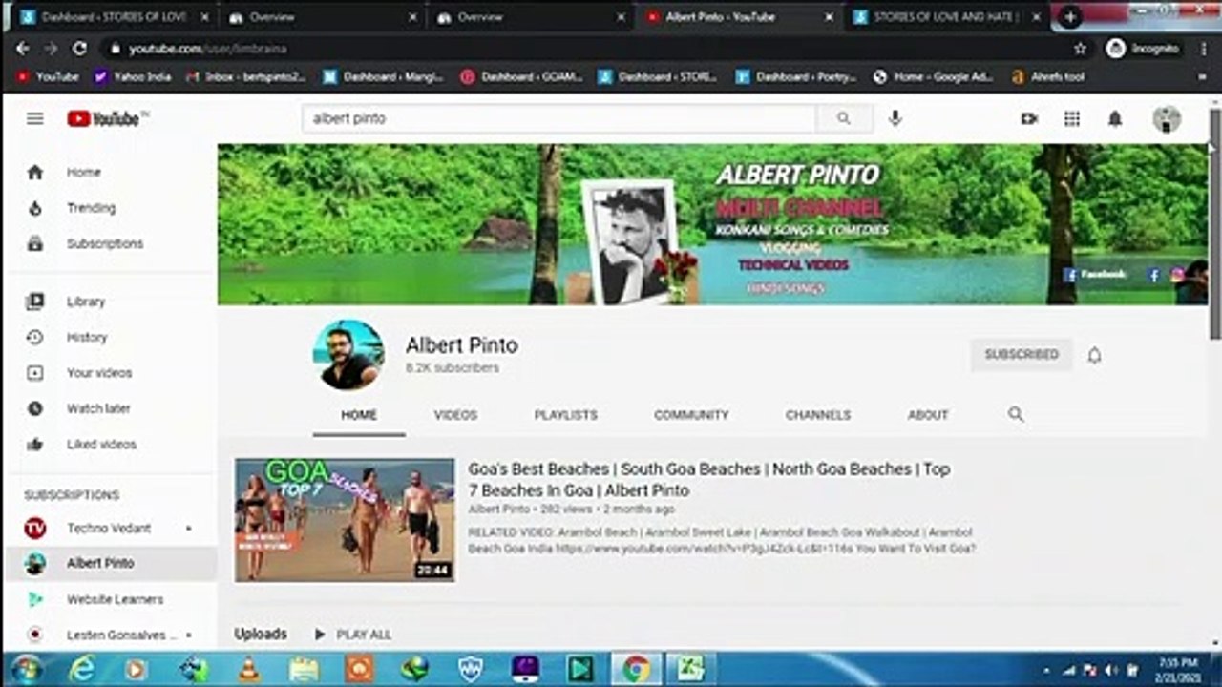The image size is (1222, 687).
Task: Switch to the VIDEOS channel tab
Action: coord(455,415)
